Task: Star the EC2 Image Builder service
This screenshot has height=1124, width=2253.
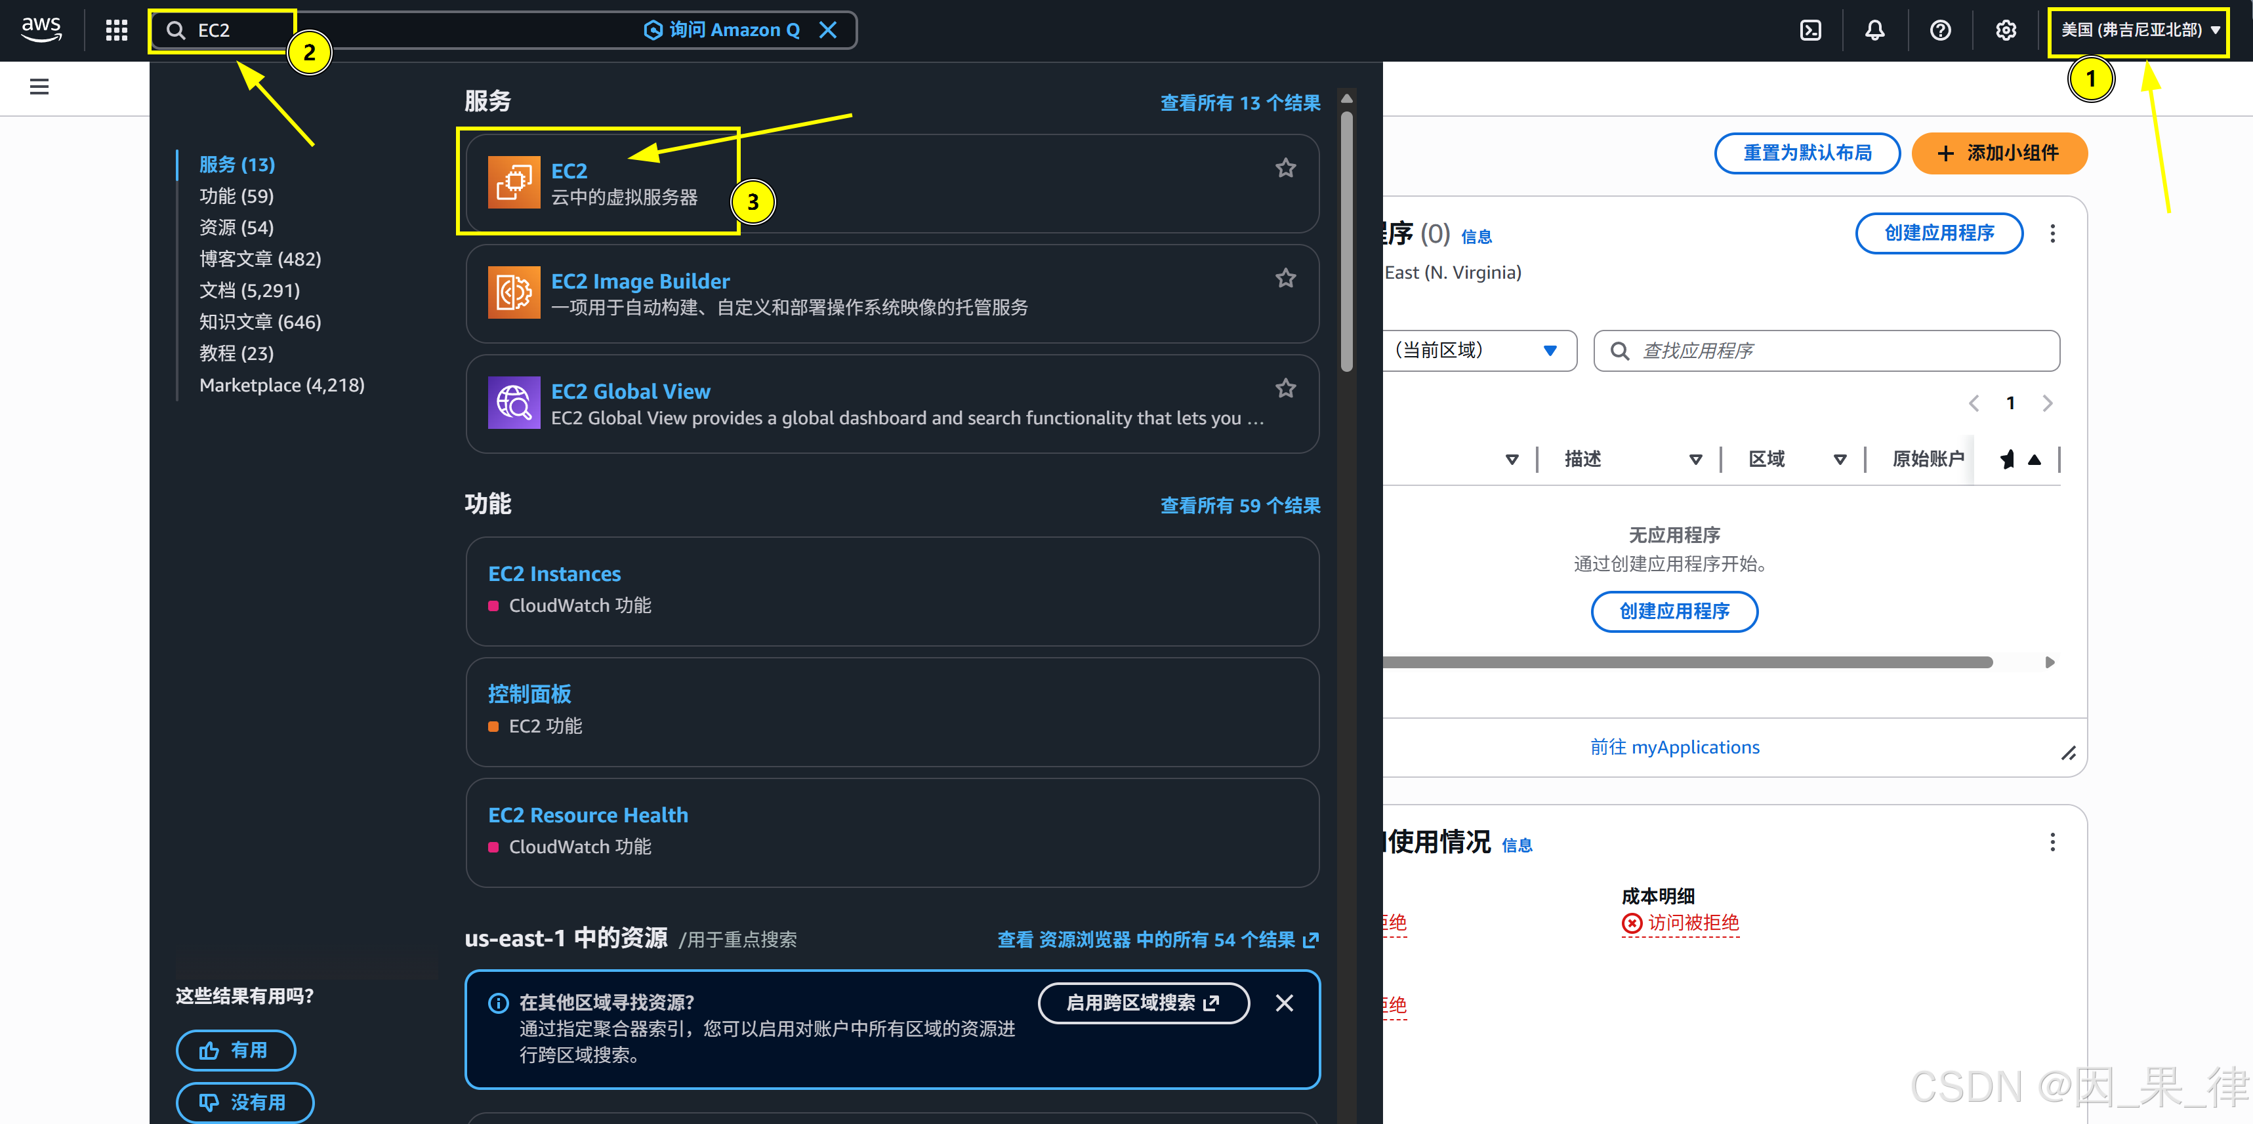Action: pyautogui.click(x=1285, y=278)
